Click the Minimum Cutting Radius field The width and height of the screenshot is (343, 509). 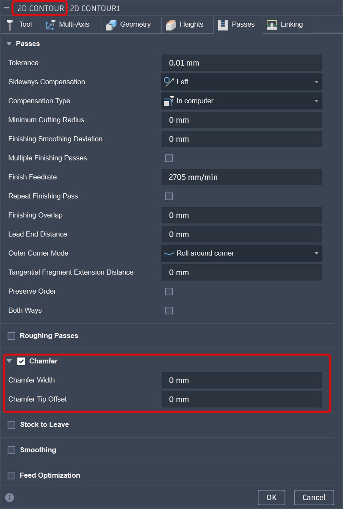click(x=242, y=120)
